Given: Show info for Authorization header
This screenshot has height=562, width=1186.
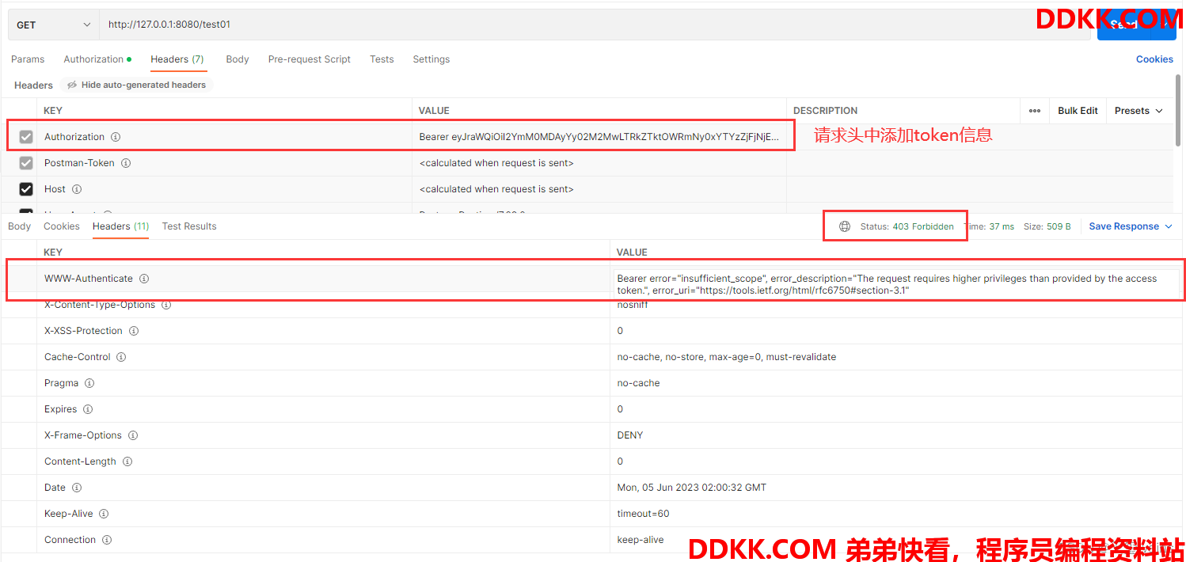Looking at the screenshot, I should tap(116, 137).
